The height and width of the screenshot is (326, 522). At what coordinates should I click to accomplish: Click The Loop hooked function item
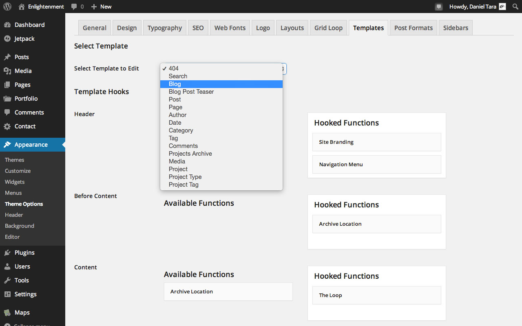point(377,295)
